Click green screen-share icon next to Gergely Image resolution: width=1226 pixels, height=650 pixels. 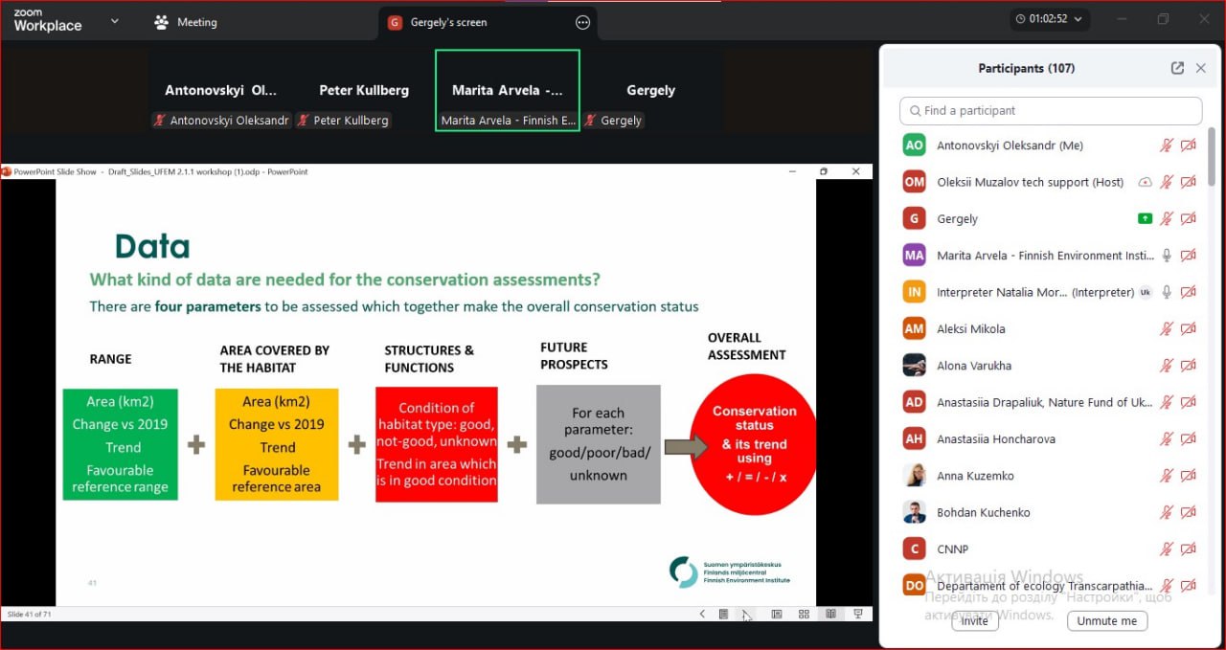click(1145, 218)
